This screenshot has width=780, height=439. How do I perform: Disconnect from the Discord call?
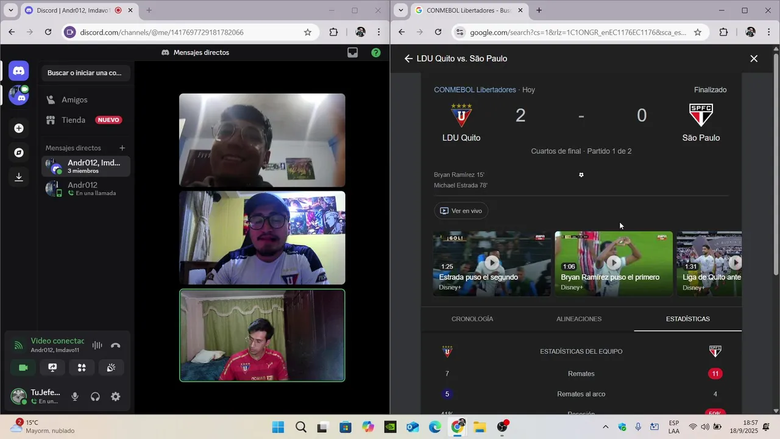(x=116, y=345)
